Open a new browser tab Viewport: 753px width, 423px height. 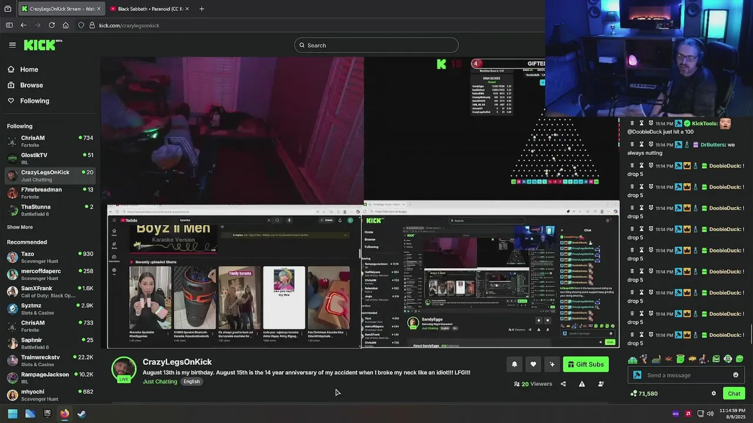[202, 9]
